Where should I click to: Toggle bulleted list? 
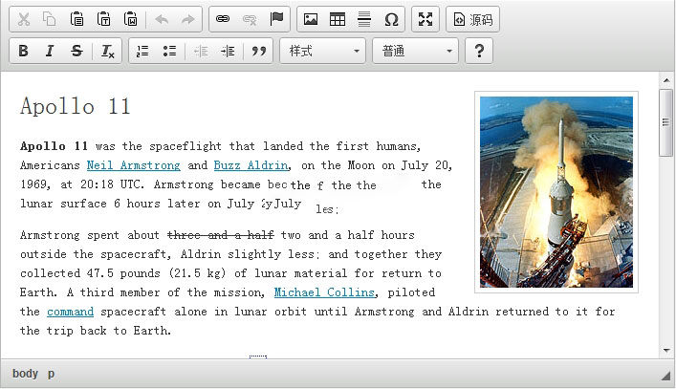(169, 52)
